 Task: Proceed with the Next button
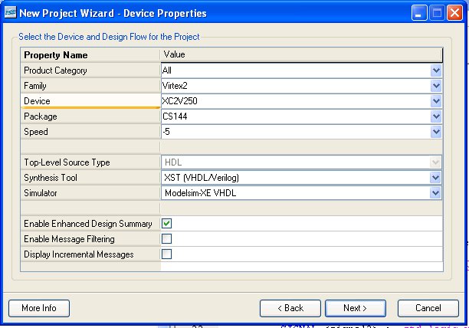(356, 308)
